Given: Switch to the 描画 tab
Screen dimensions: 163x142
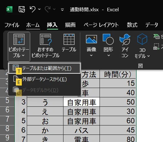Looking at the screenshot, I should click(x=70, y=25).
